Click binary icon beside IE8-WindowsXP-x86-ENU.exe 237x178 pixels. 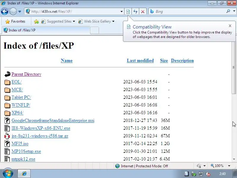pyautogui.click(x=7, y=128)
